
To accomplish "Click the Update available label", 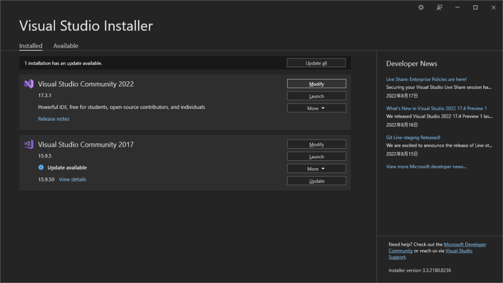I will click(x=67, y=168).
